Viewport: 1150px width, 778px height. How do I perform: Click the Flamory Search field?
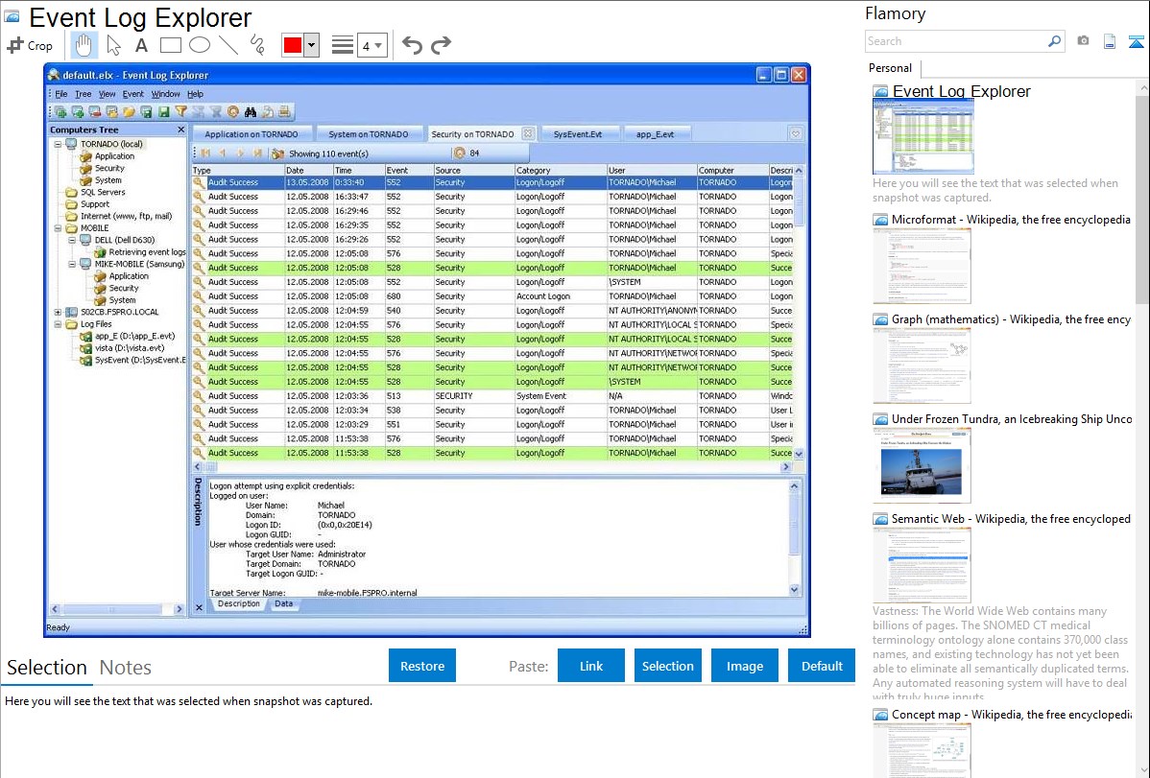tap(955, 41)
